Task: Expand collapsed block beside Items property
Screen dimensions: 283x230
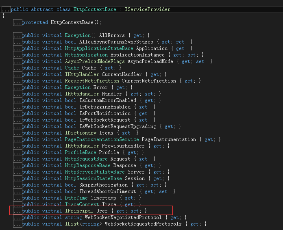Action: point(17,133)
